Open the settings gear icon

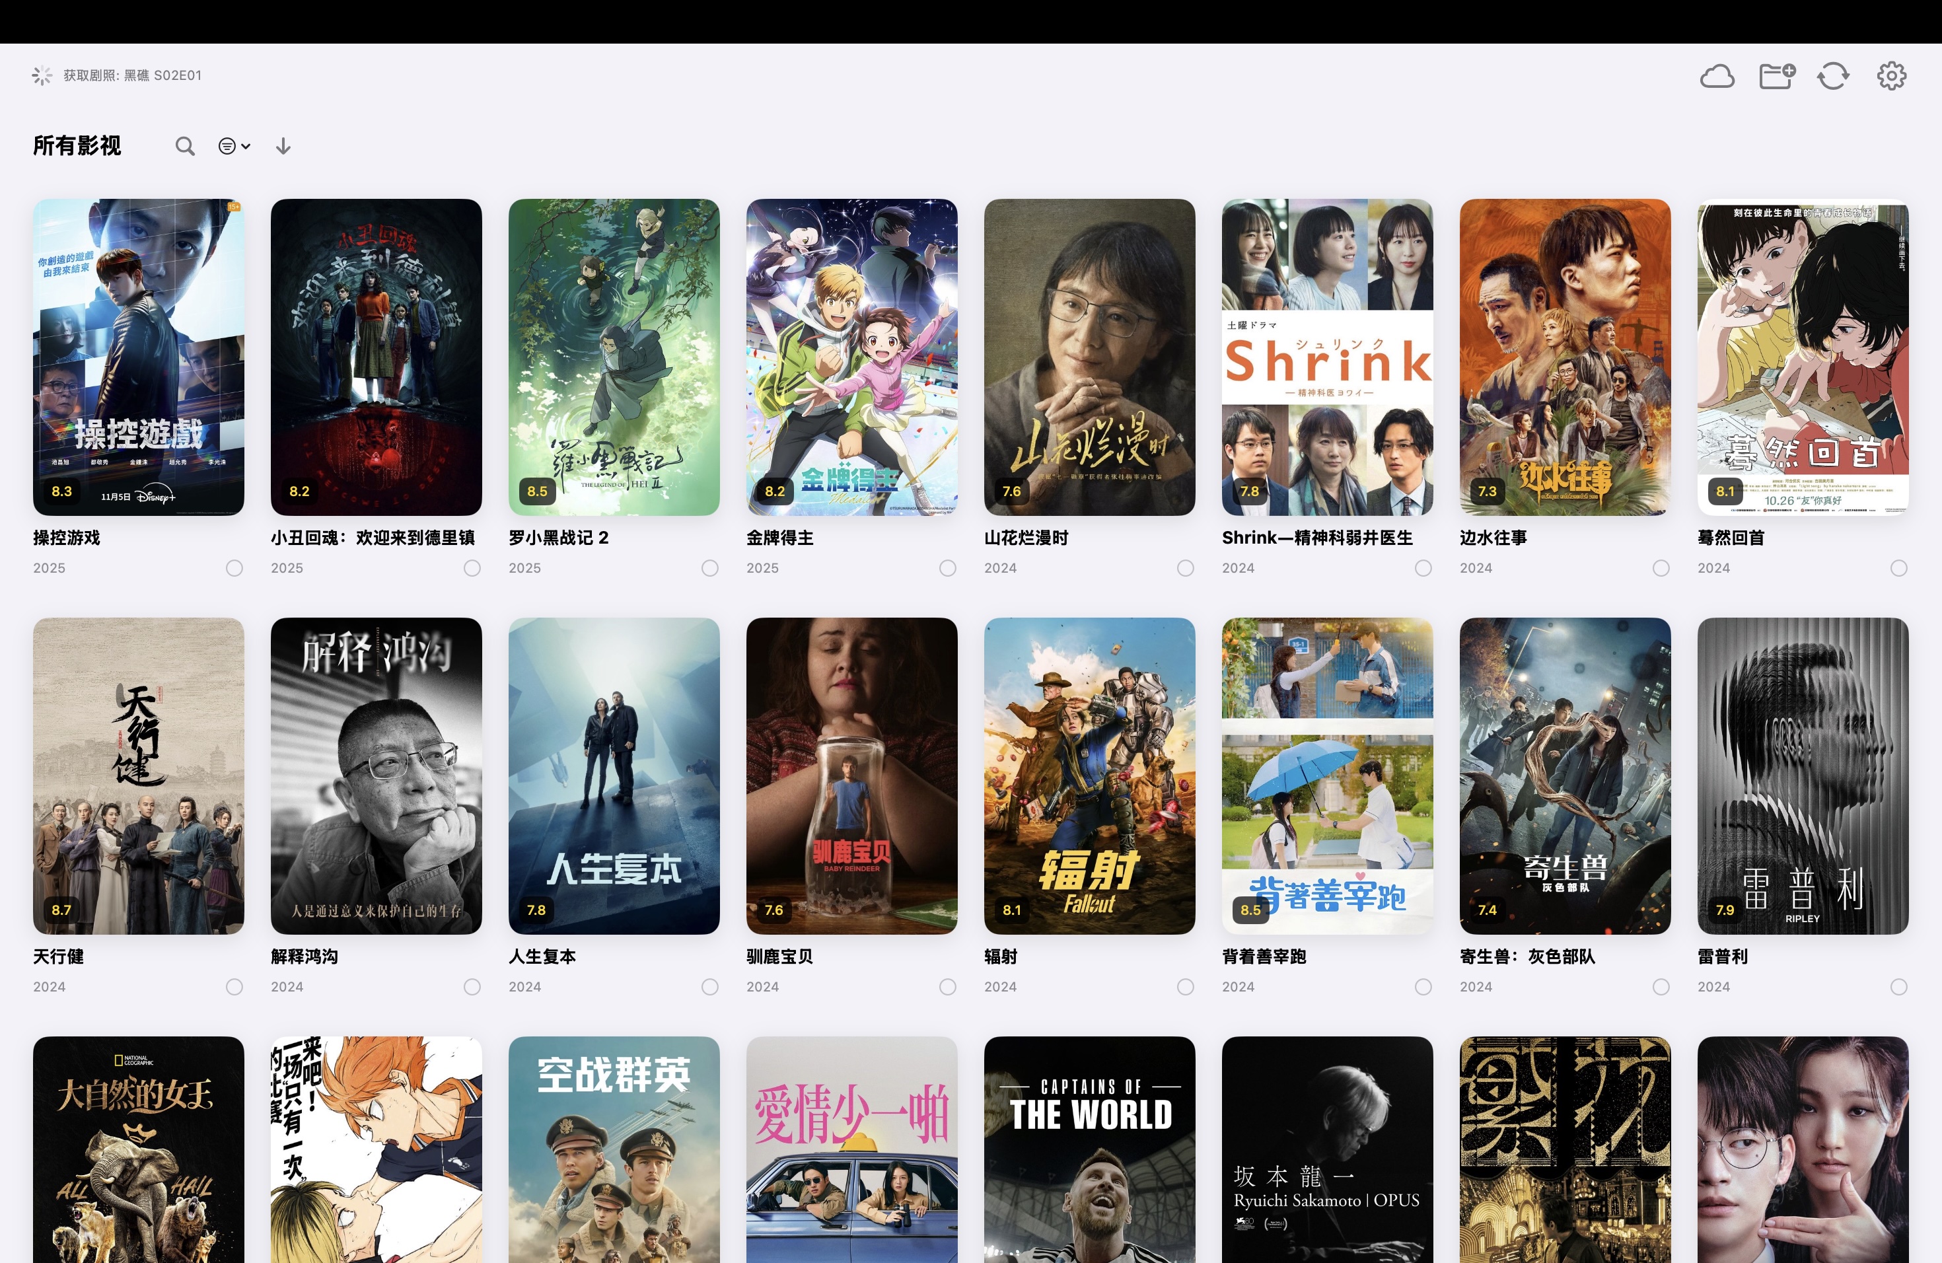[1891, 76]
